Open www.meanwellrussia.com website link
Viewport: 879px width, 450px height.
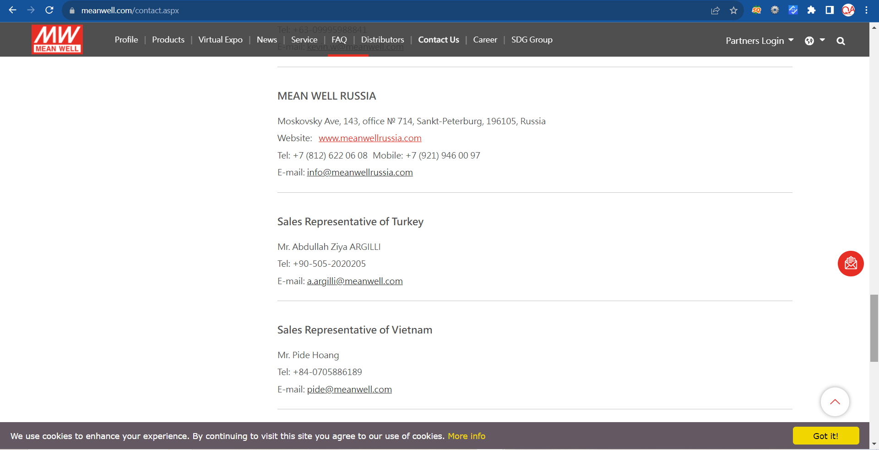click(x=370, y=138)
